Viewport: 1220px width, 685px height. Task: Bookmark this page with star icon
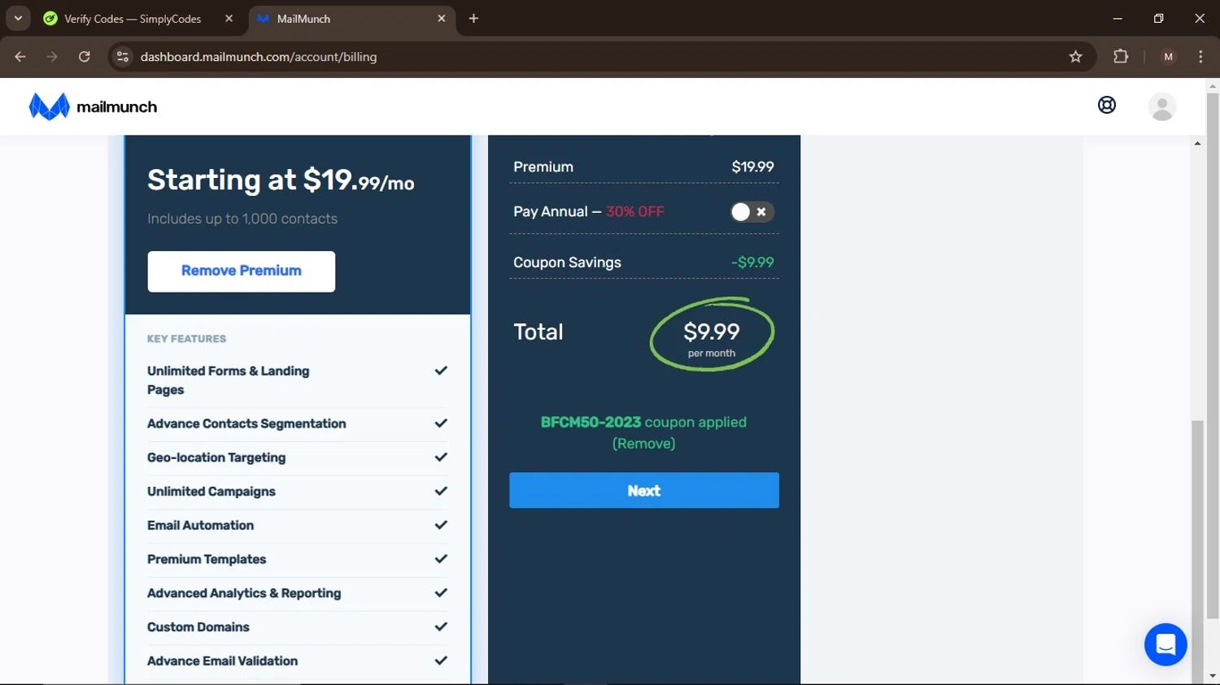click(1075, 57)
